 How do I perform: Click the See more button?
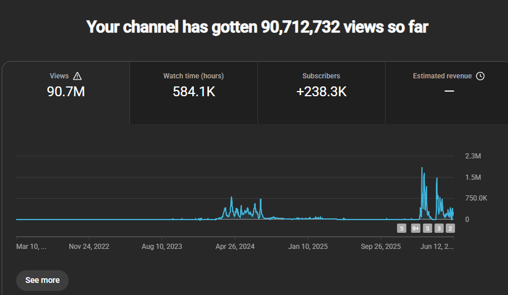click(x=43, y=280)
